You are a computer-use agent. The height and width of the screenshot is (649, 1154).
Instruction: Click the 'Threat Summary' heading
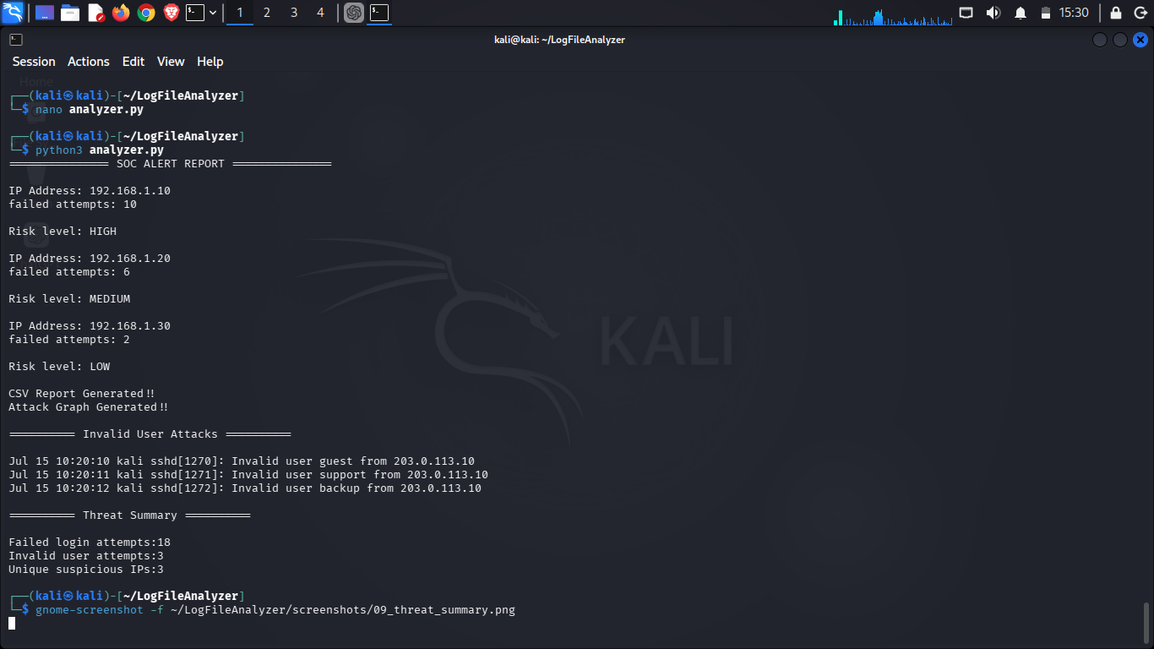[130, 515]
